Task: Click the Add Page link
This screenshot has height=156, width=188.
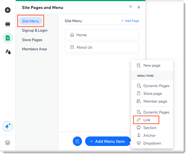Action: 130,21
